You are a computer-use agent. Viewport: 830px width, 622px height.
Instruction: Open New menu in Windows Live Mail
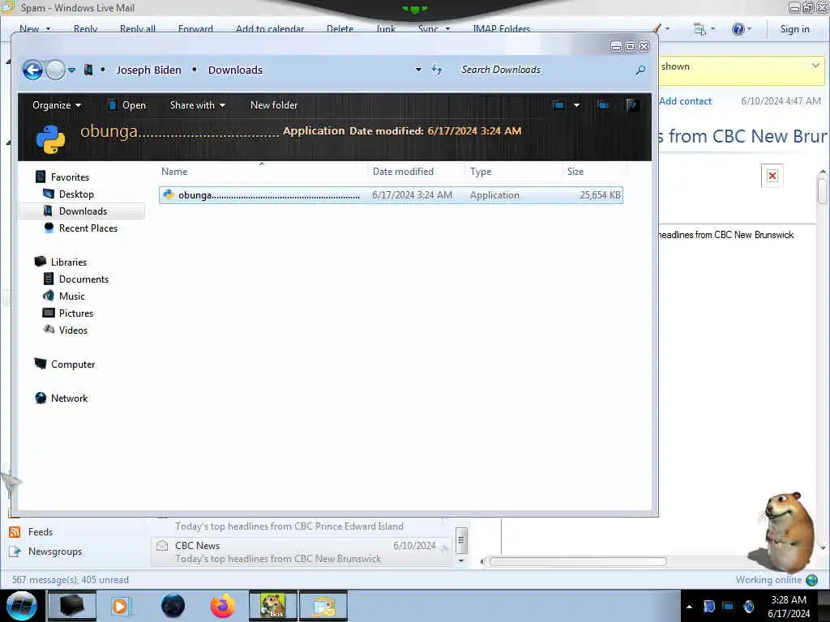tap(35, 28)
